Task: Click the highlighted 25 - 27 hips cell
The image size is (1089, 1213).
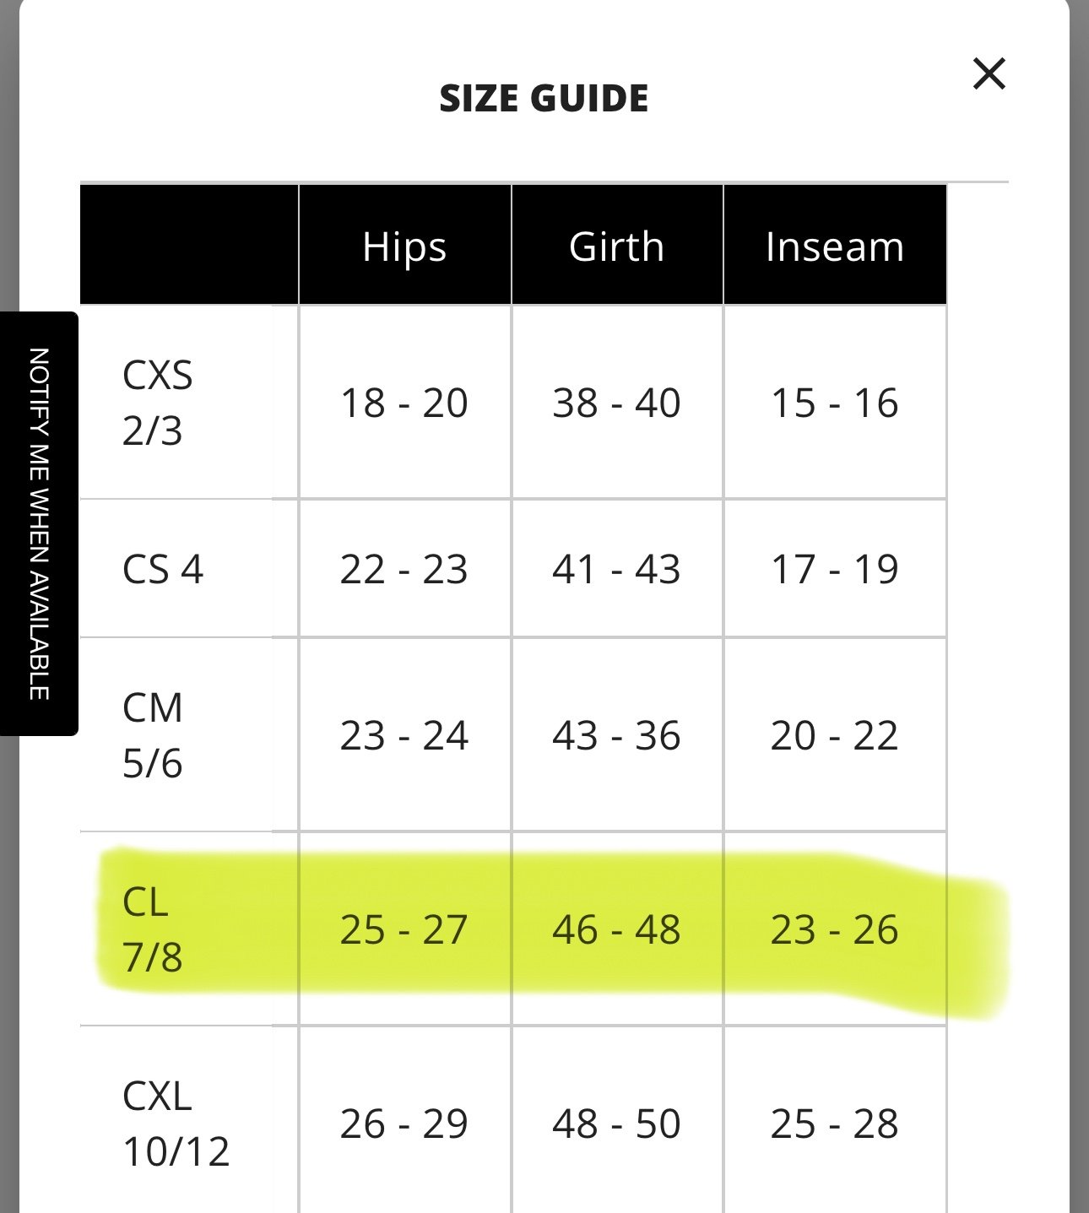Action: 404,929
